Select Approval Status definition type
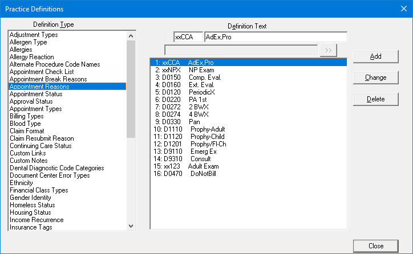 click(67, 101)
